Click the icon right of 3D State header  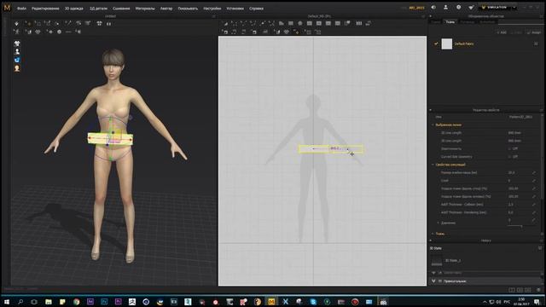(x=540, y=248)
